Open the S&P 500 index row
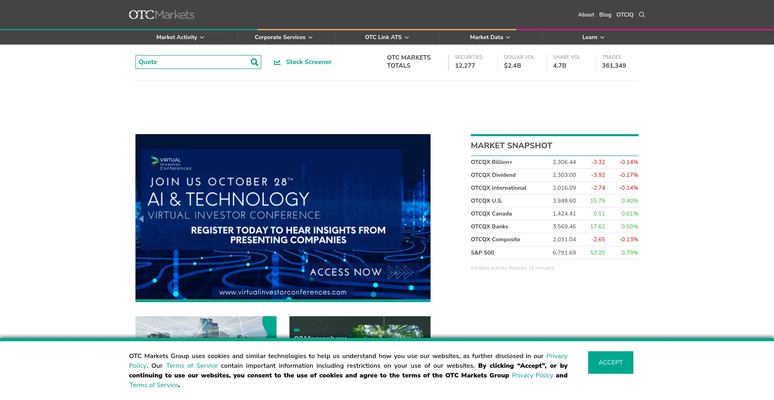774x400 pixels. point(482,253)
